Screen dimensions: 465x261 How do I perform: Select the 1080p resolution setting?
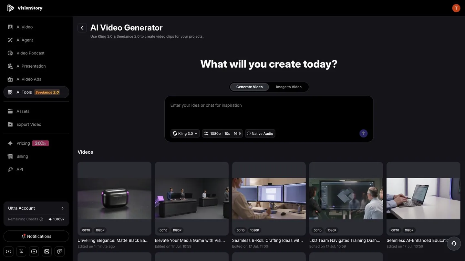[x=215, y=133]
